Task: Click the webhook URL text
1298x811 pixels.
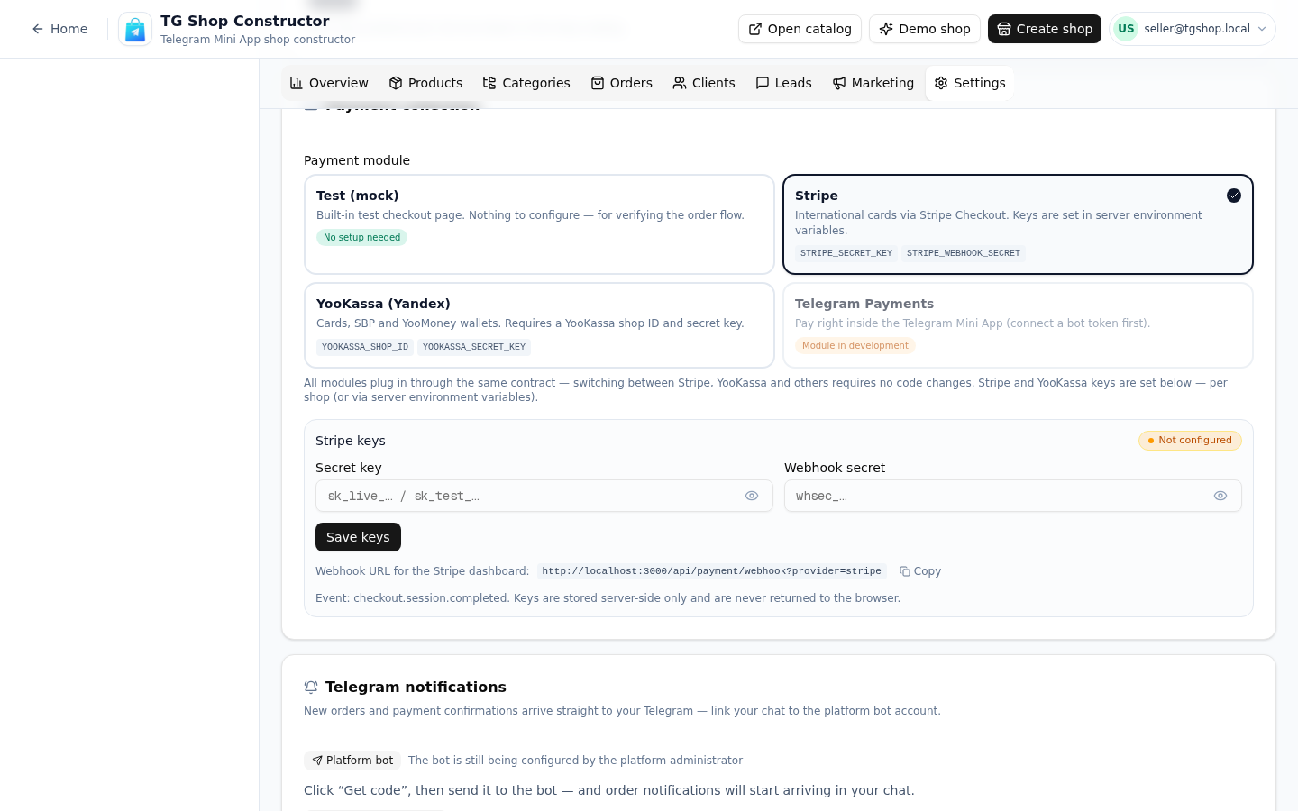Action: pyautogui.click(x=712, y=571)
